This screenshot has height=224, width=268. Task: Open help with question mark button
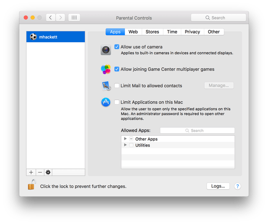click(x=237, y=186)
